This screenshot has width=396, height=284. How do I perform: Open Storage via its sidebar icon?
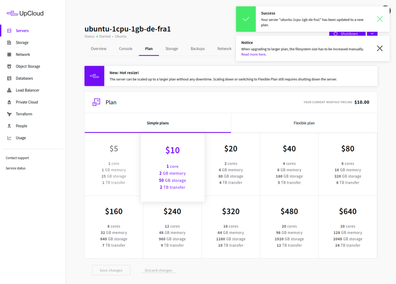tap(9, 43)
